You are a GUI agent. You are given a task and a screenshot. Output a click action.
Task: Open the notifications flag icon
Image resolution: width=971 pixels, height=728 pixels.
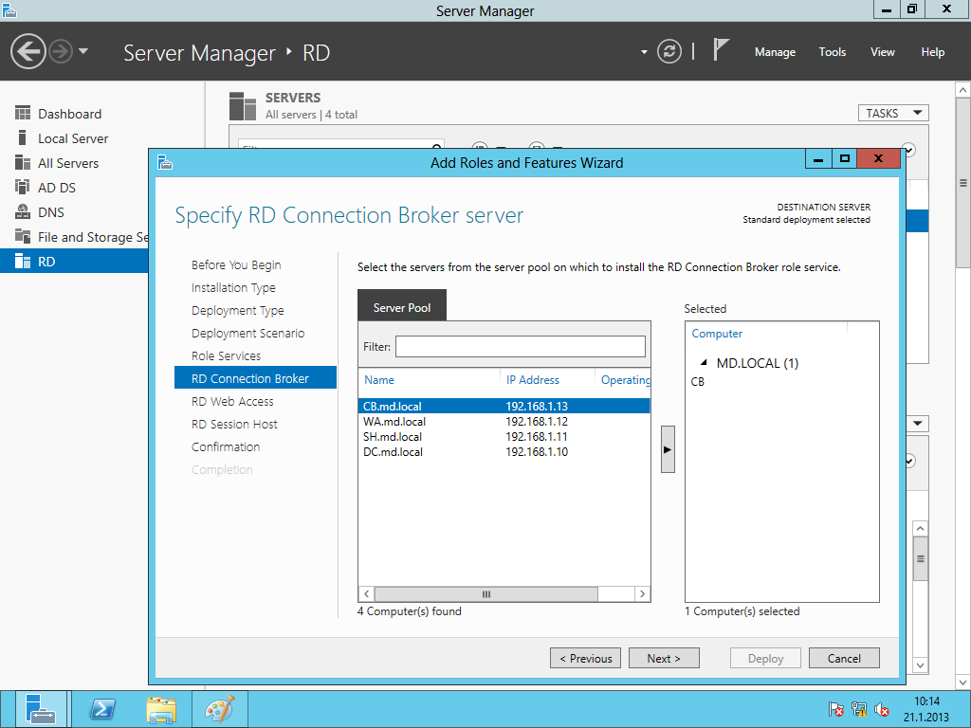coord(721,50)
